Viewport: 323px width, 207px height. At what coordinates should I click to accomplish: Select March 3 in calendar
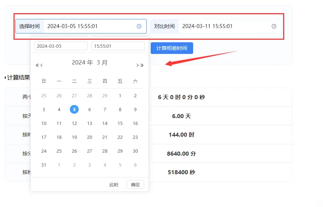44,110
